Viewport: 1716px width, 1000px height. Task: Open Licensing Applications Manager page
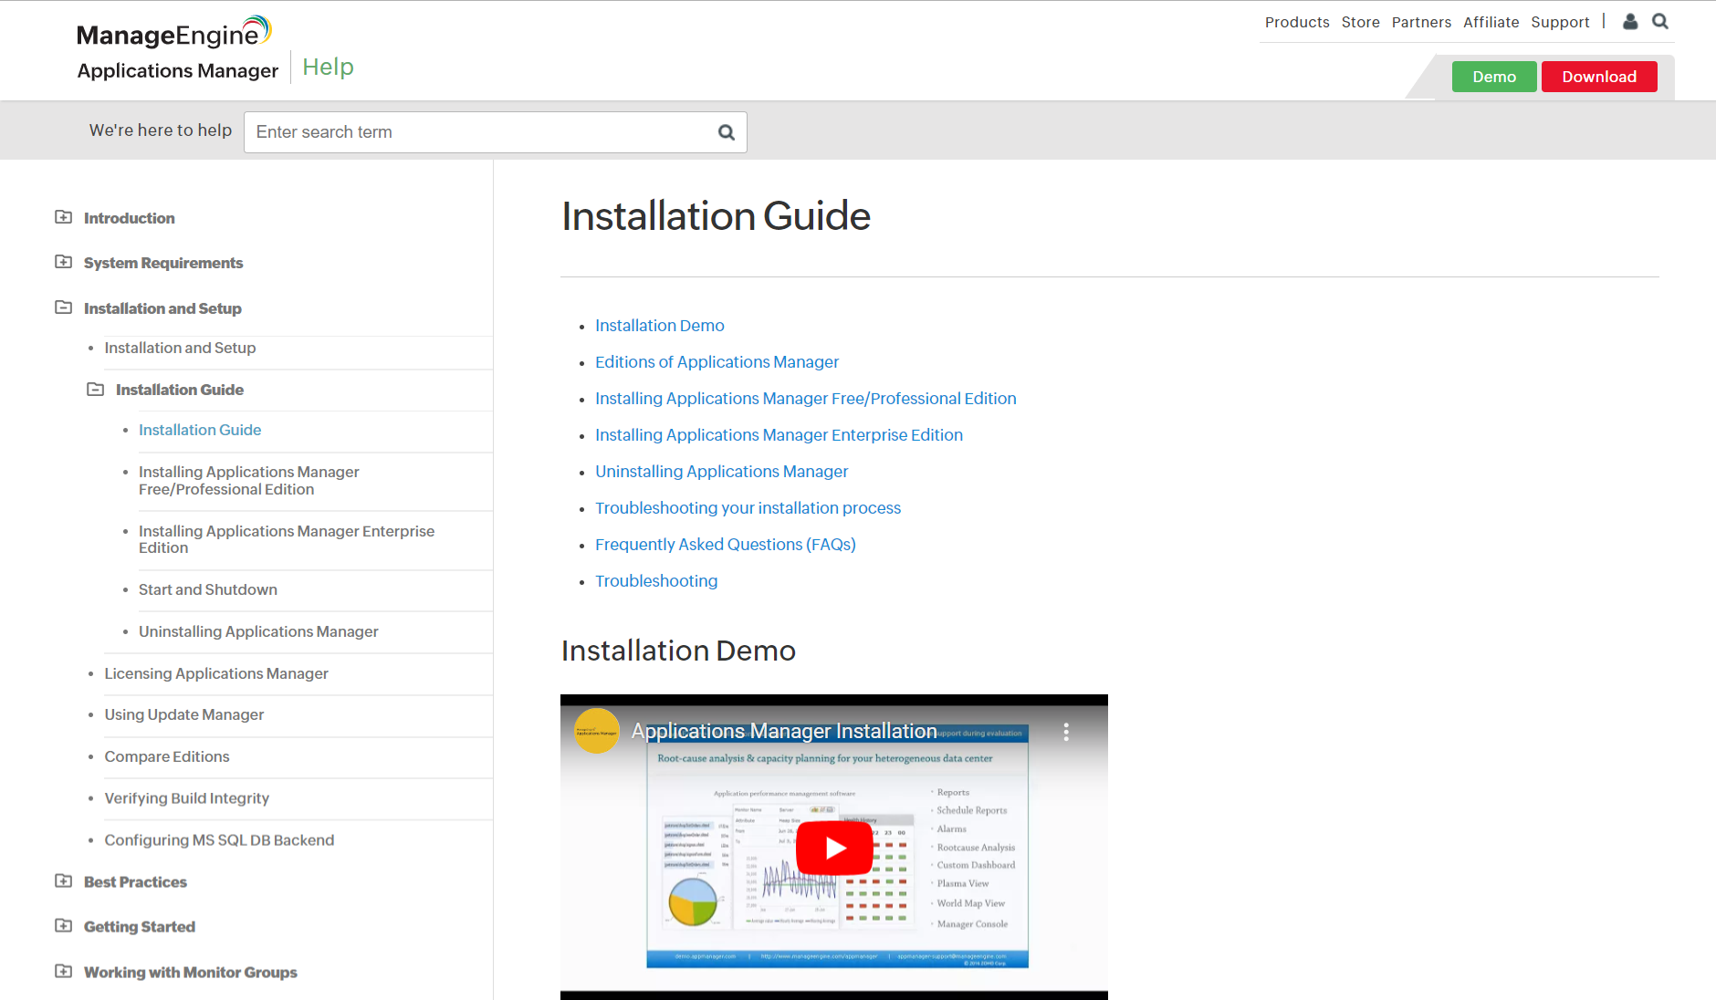pyautogui.click(x=216, y=673)
